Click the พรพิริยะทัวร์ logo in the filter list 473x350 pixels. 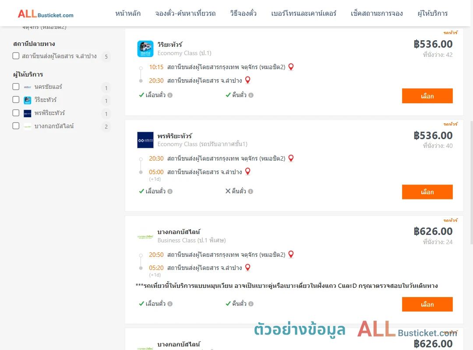(28, 113)
